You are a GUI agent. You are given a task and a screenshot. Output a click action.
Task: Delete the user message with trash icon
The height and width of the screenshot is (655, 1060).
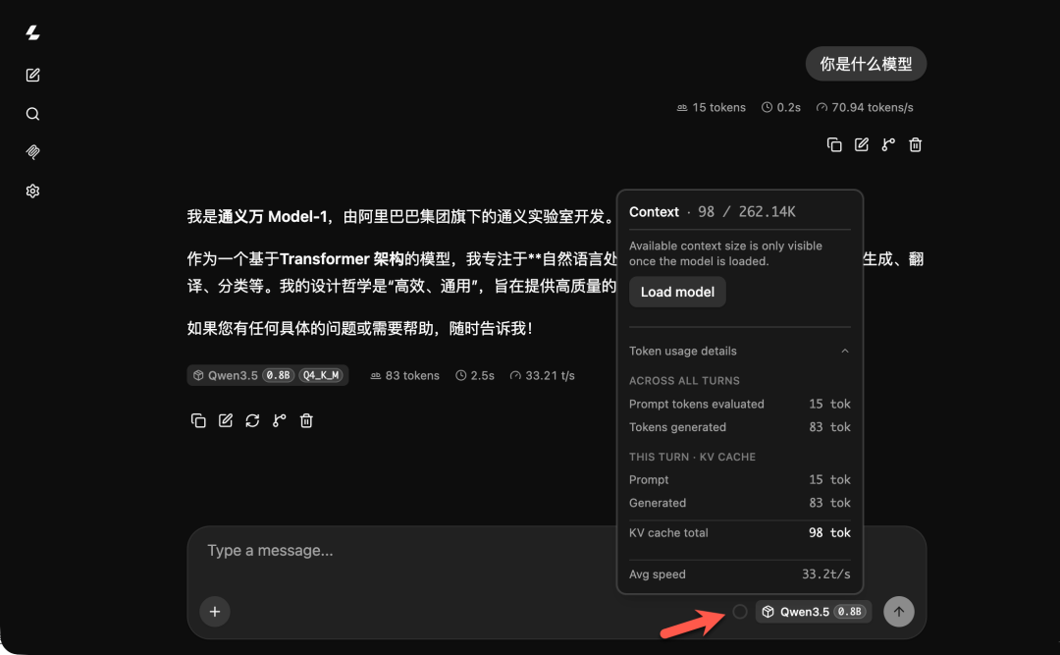pos(916,144)
